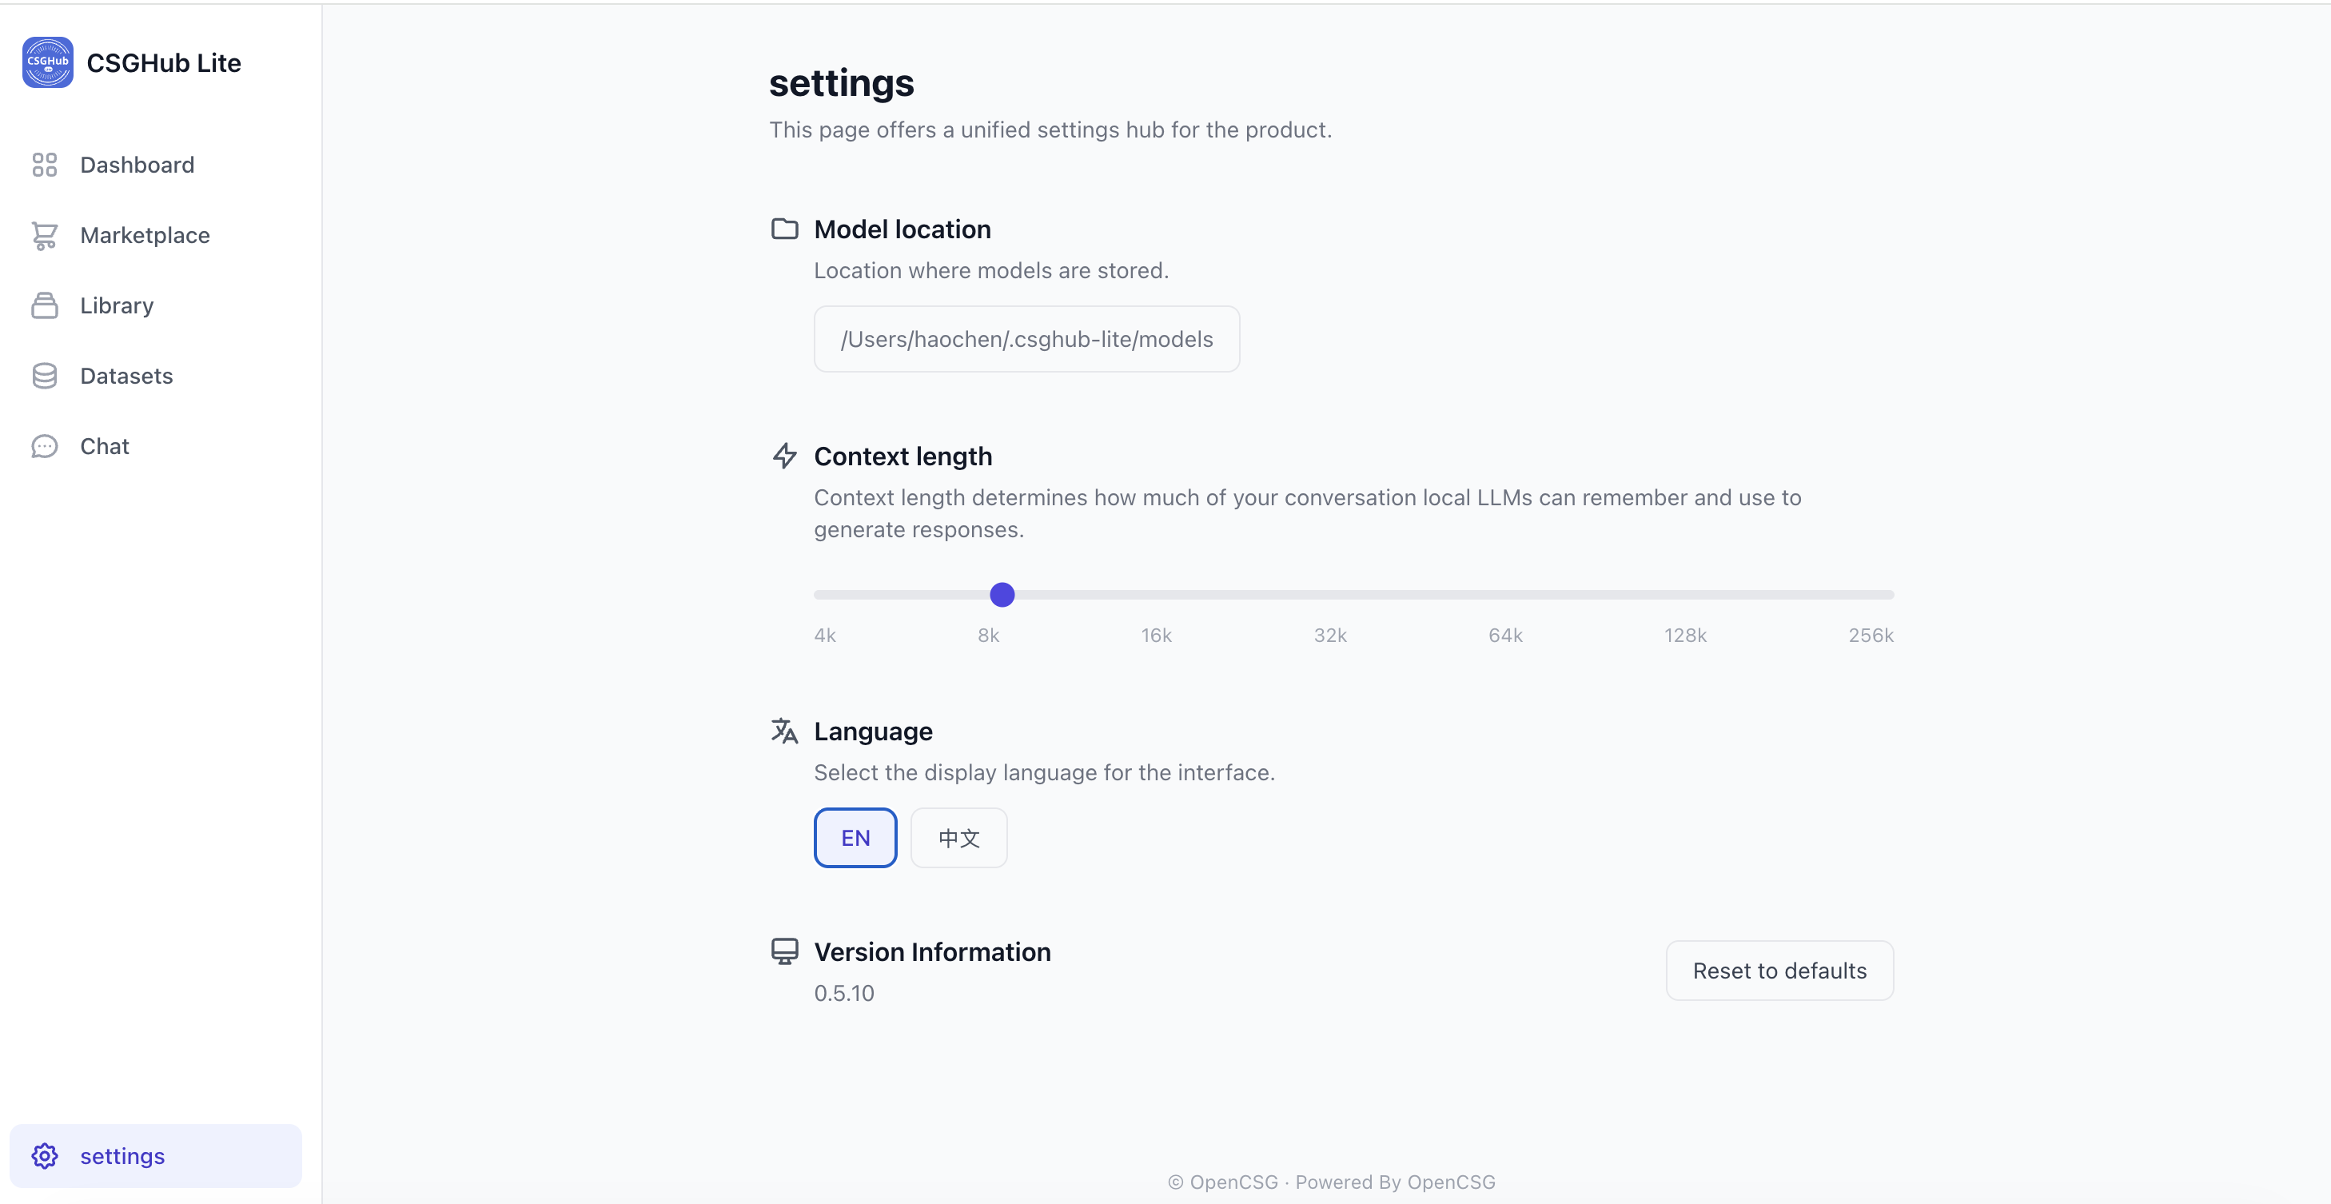The image size is (2331, 1204).
Task: Click the Language translate icon
Action: point(783,731)
